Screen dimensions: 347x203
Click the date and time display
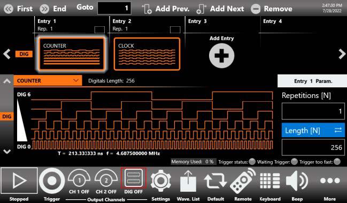click(331, 8)
